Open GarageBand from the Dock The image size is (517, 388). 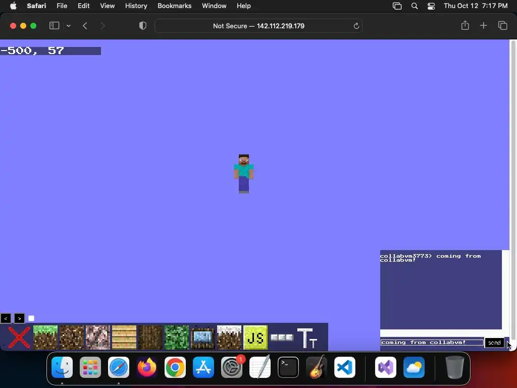coord(317,367)
